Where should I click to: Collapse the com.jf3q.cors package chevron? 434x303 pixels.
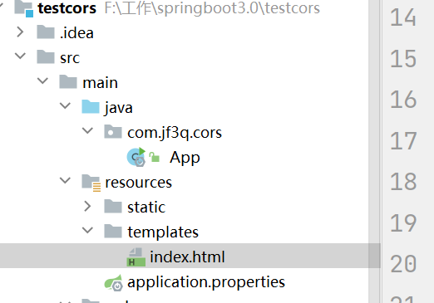(87, 131)
